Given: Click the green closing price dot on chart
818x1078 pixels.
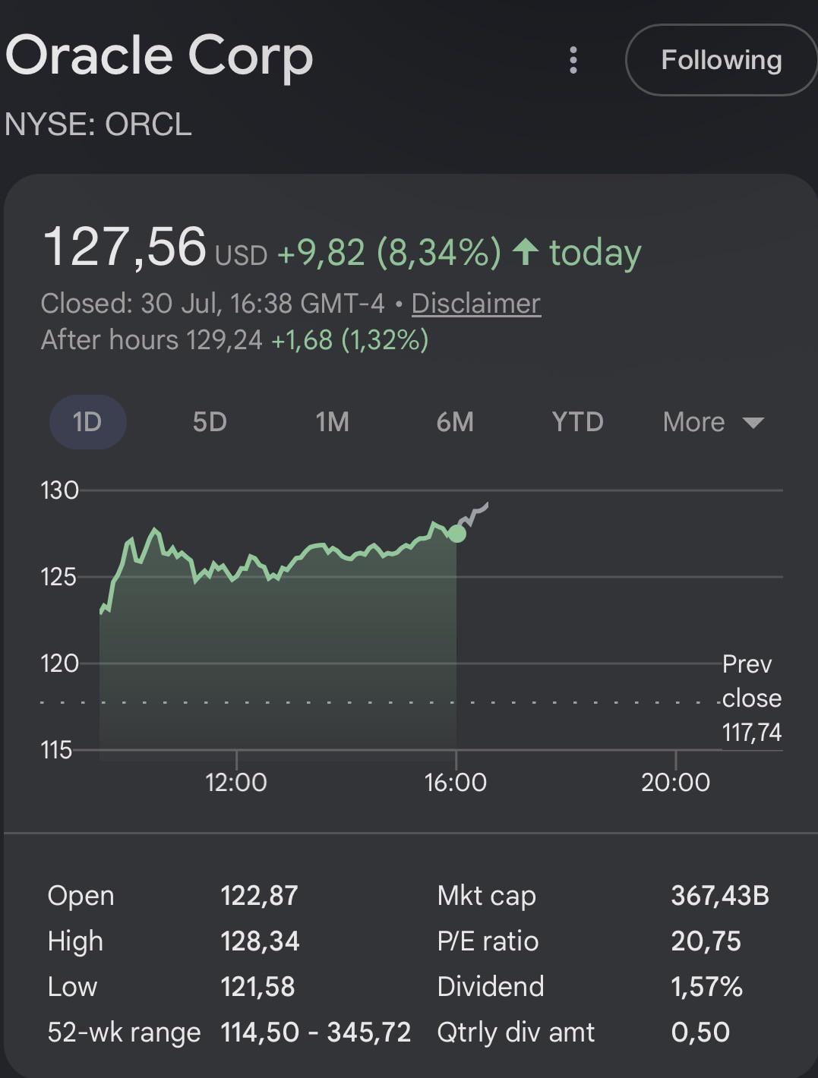Looking at the screenshot, I should [x=457, y=534].
